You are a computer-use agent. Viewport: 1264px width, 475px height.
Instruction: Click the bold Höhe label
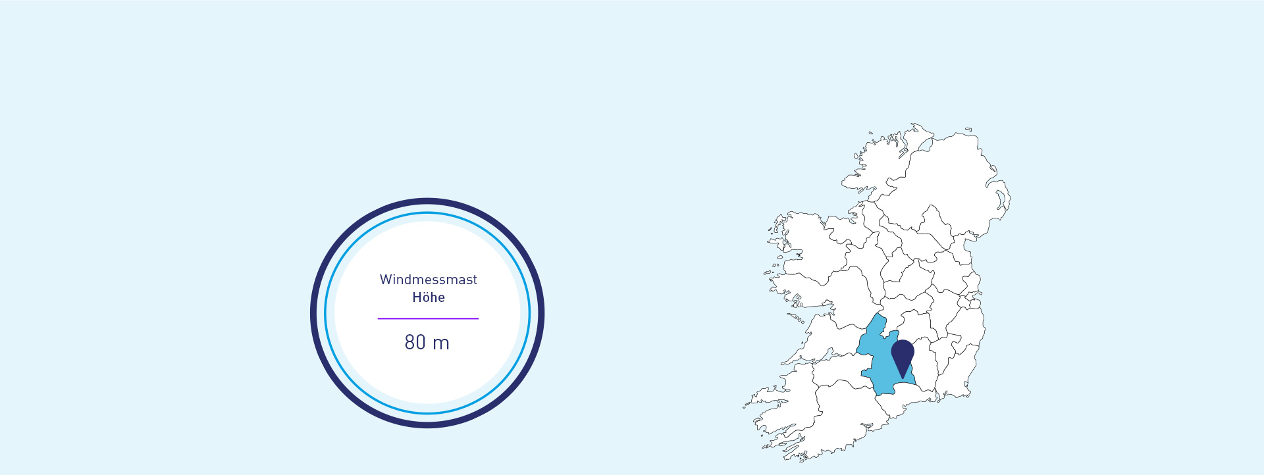(x=429, y=297)
